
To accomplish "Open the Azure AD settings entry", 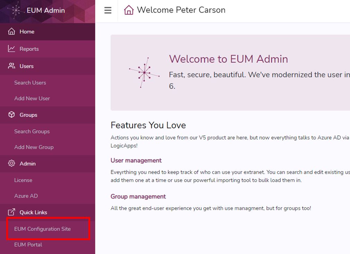I will [26, 196].
